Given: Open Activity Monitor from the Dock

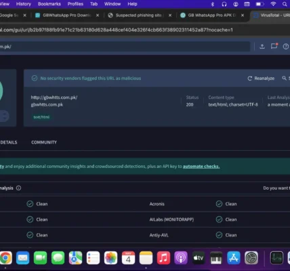Looking at the screenshot, I should pos(277,257).
